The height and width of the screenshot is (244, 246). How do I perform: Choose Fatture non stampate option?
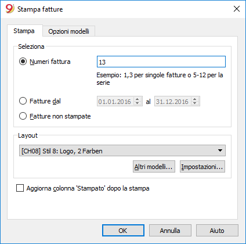tap(23, 116)
